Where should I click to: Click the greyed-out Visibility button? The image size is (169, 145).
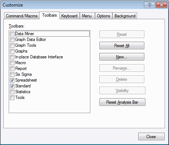click(122, 91)
